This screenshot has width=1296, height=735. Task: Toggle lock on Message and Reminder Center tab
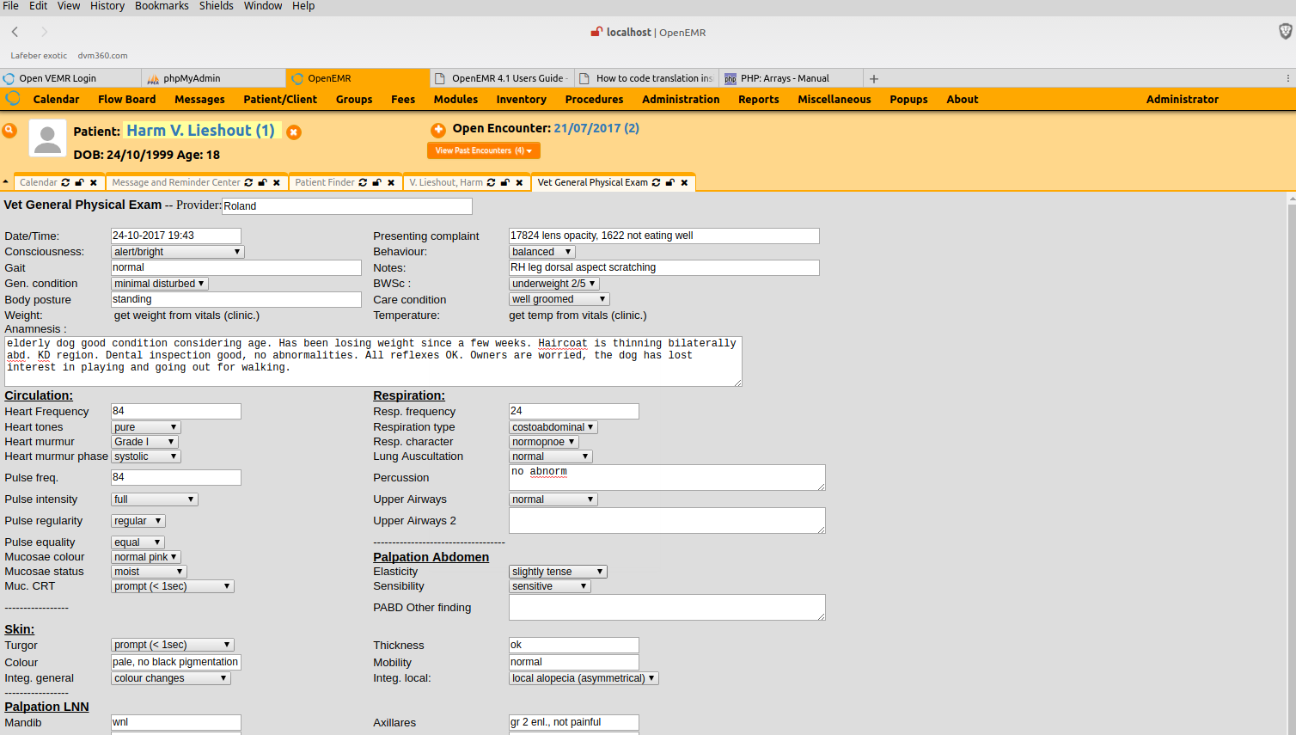[x=262, y=182]
